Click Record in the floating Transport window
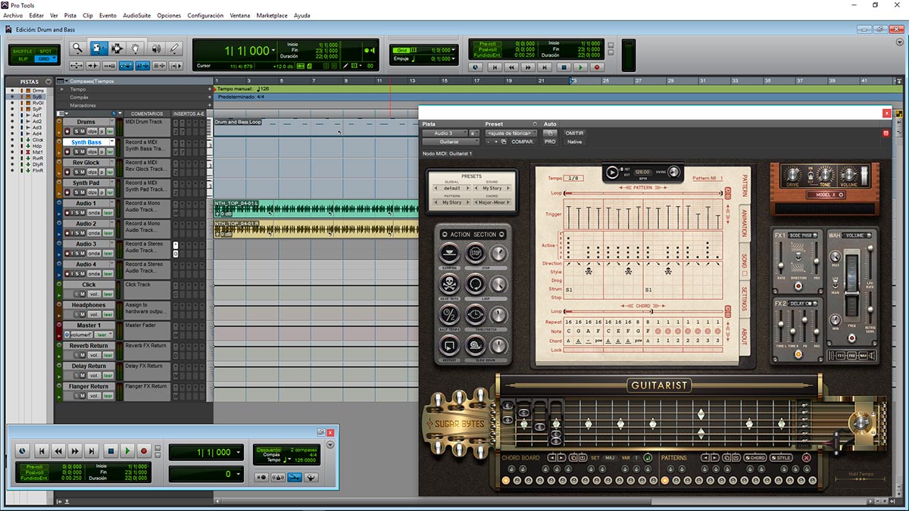The width and height of the screenshot is (909, 511). (x=144, y=451)
